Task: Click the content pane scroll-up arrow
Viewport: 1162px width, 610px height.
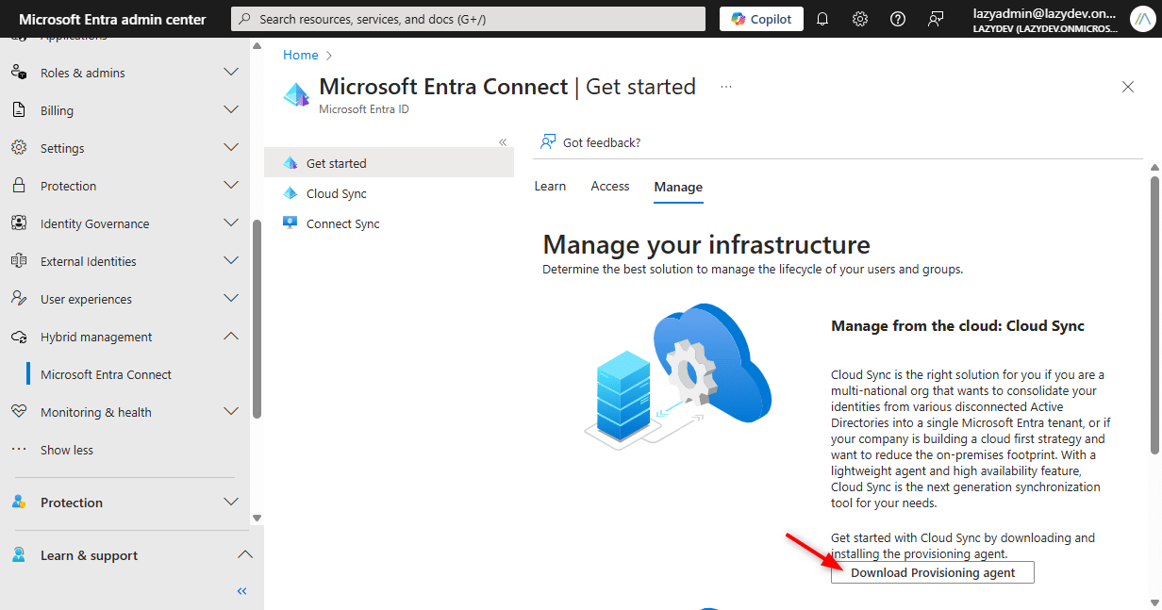Action: pos(1154,168)
